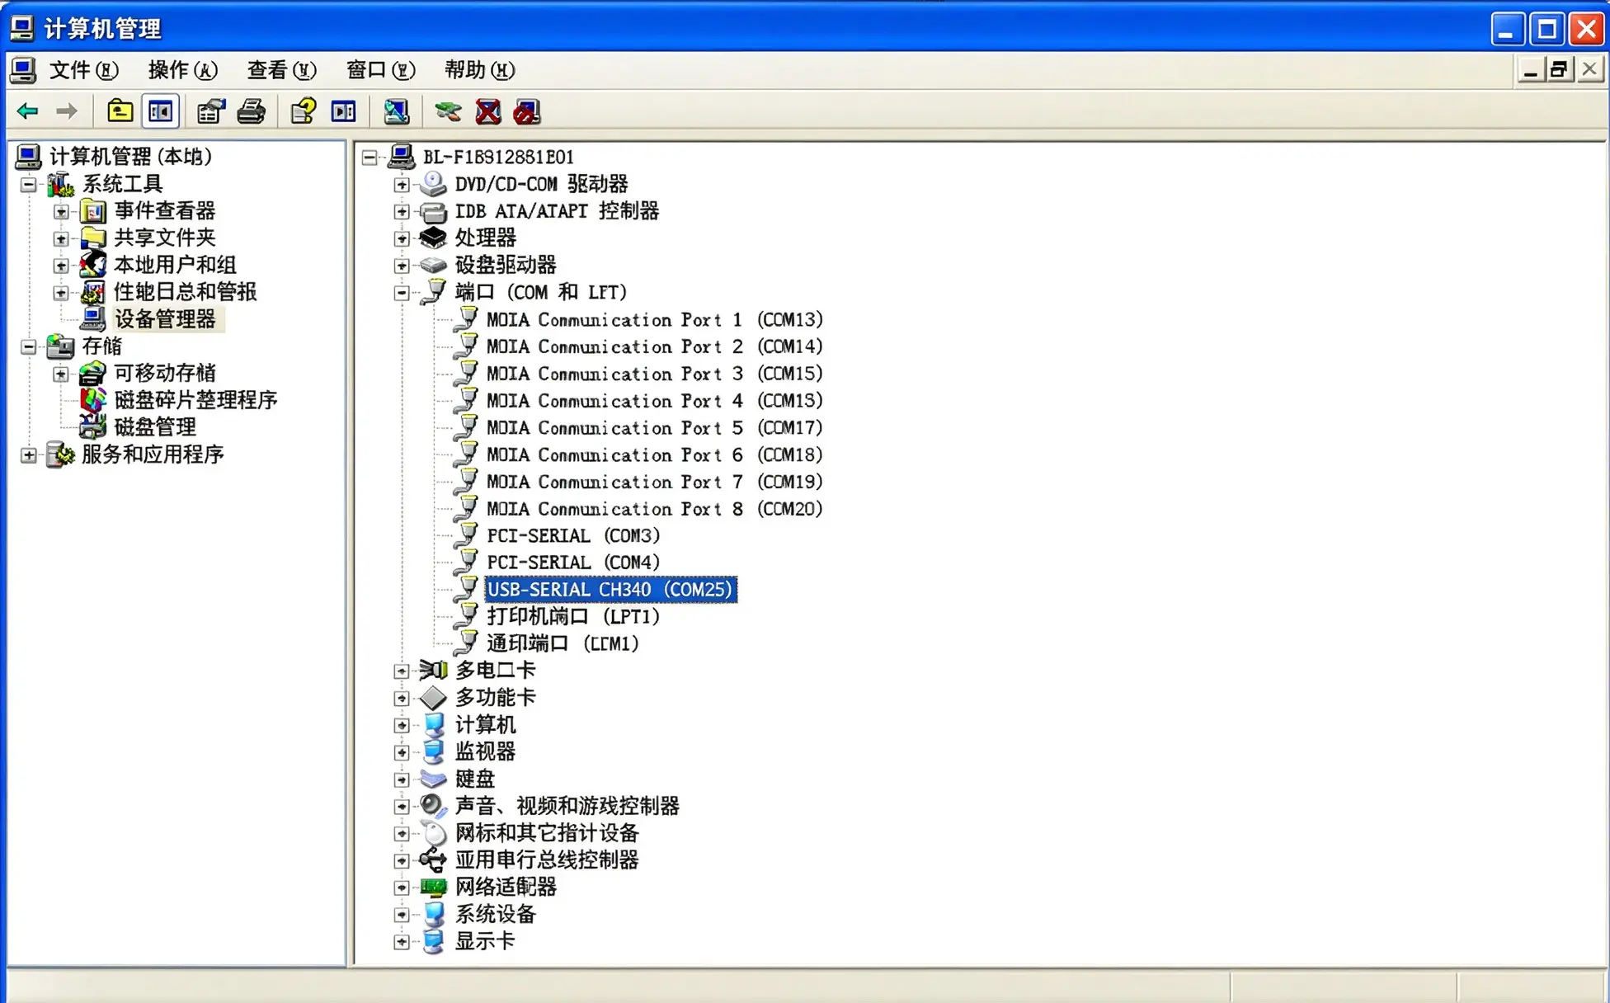Select 计算机管理 (本地) root item
This screenshot has width=1610, height=1003.
coord(130,157)
